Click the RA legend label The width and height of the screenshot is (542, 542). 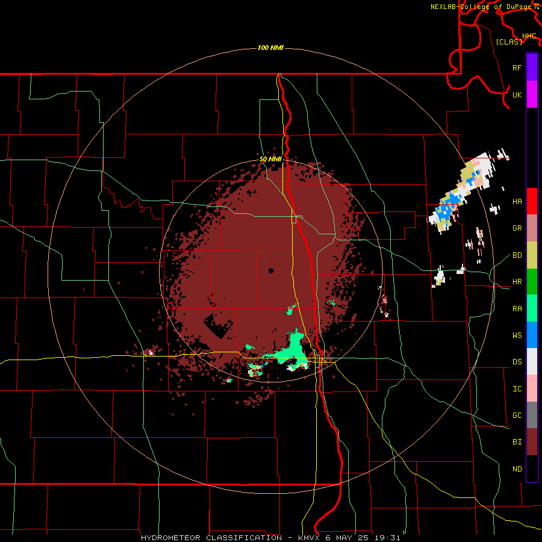pos(517,308)
